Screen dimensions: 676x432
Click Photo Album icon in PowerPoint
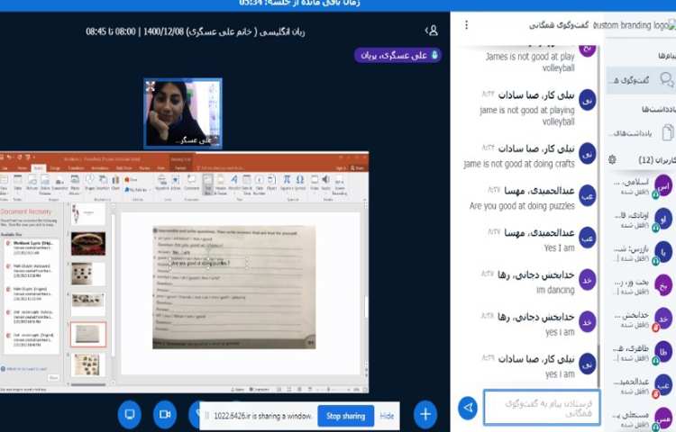75,184
